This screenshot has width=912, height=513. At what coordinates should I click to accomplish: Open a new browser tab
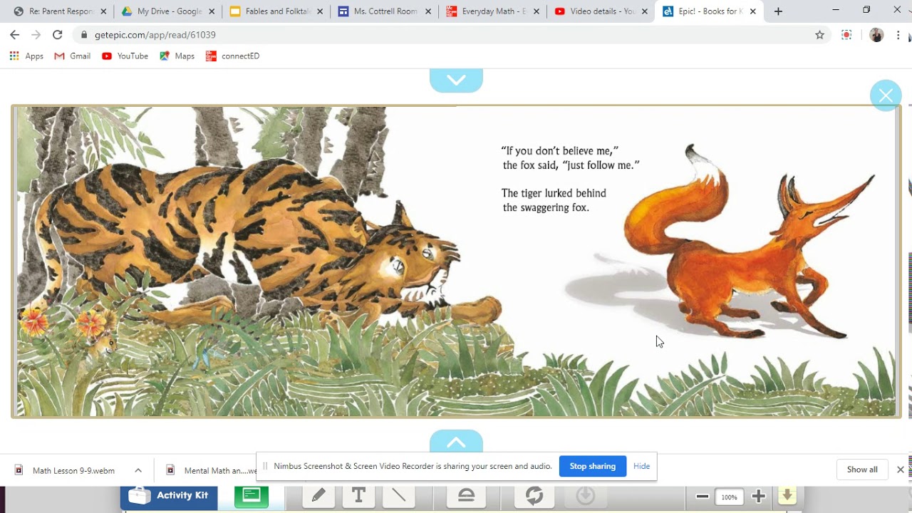pos(778,11)
